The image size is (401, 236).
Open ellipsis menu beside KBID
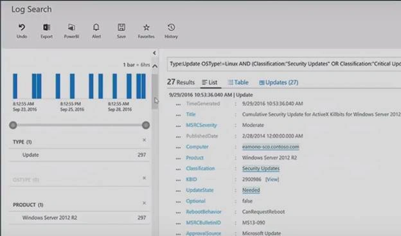click(178, 180)
